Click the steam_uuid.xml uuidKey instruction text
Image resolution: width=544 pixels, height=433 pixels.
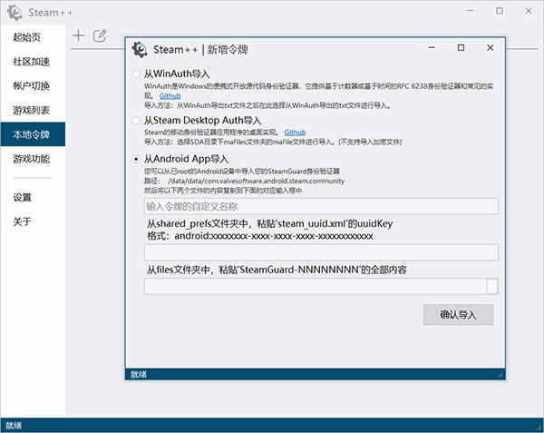[269, 223]
